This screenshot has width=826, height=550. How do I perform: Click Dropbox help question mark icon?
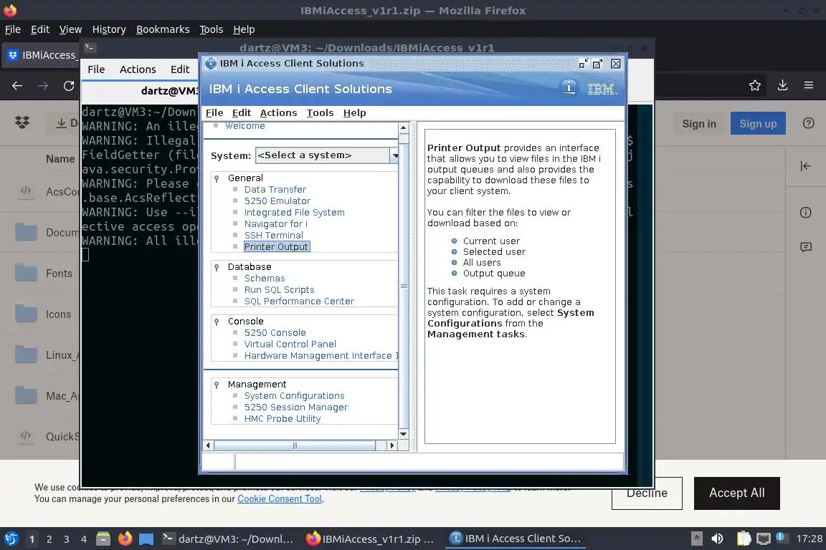click(x=808, y=123)
